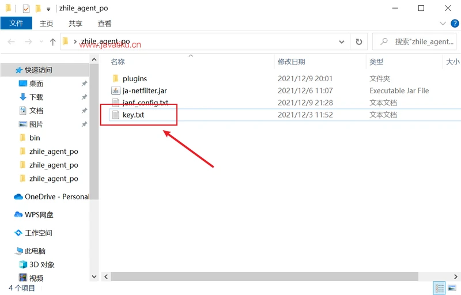Viewport: 461px width, 295px height.
Task: Click the ja-netfilter.jar file icon
Action: click(115, 90)
